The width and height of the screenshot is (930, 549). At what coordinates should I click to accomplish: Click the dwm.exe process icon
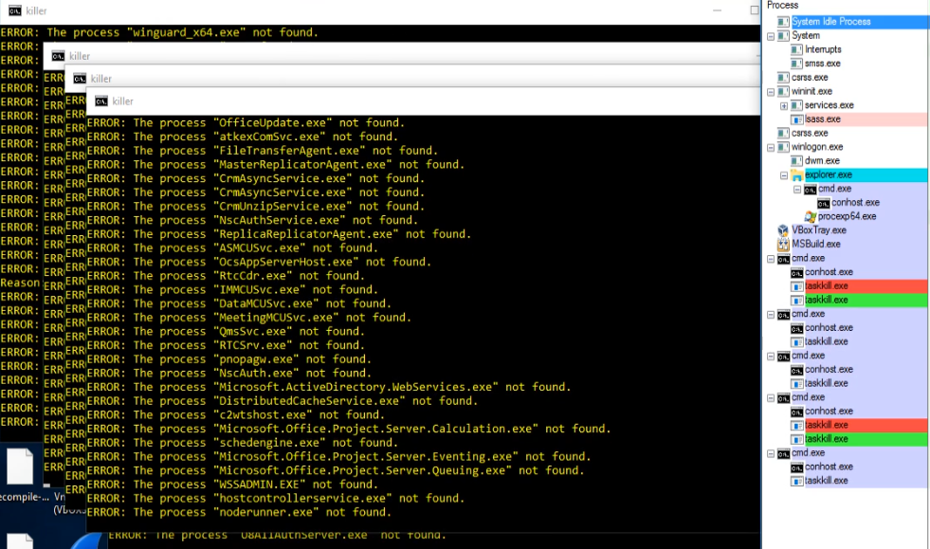796,161
